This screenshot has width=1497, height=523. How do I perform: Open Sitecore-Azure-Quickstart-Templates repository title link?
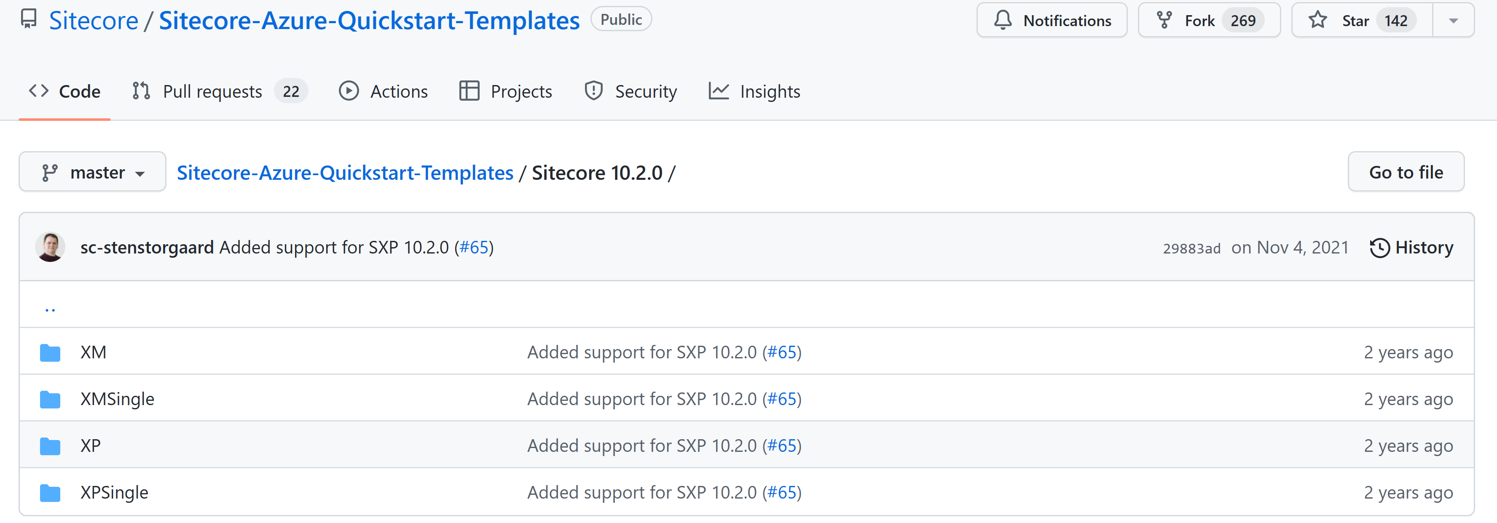[369, 20]
